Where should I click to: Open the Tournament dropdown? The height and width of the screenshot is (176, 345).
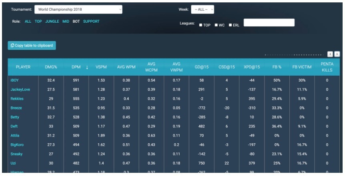(78, 10)
